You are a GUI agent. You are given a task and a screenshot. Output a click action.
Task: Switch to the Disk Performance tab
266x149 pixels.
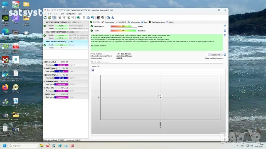(x=157, y=22)
